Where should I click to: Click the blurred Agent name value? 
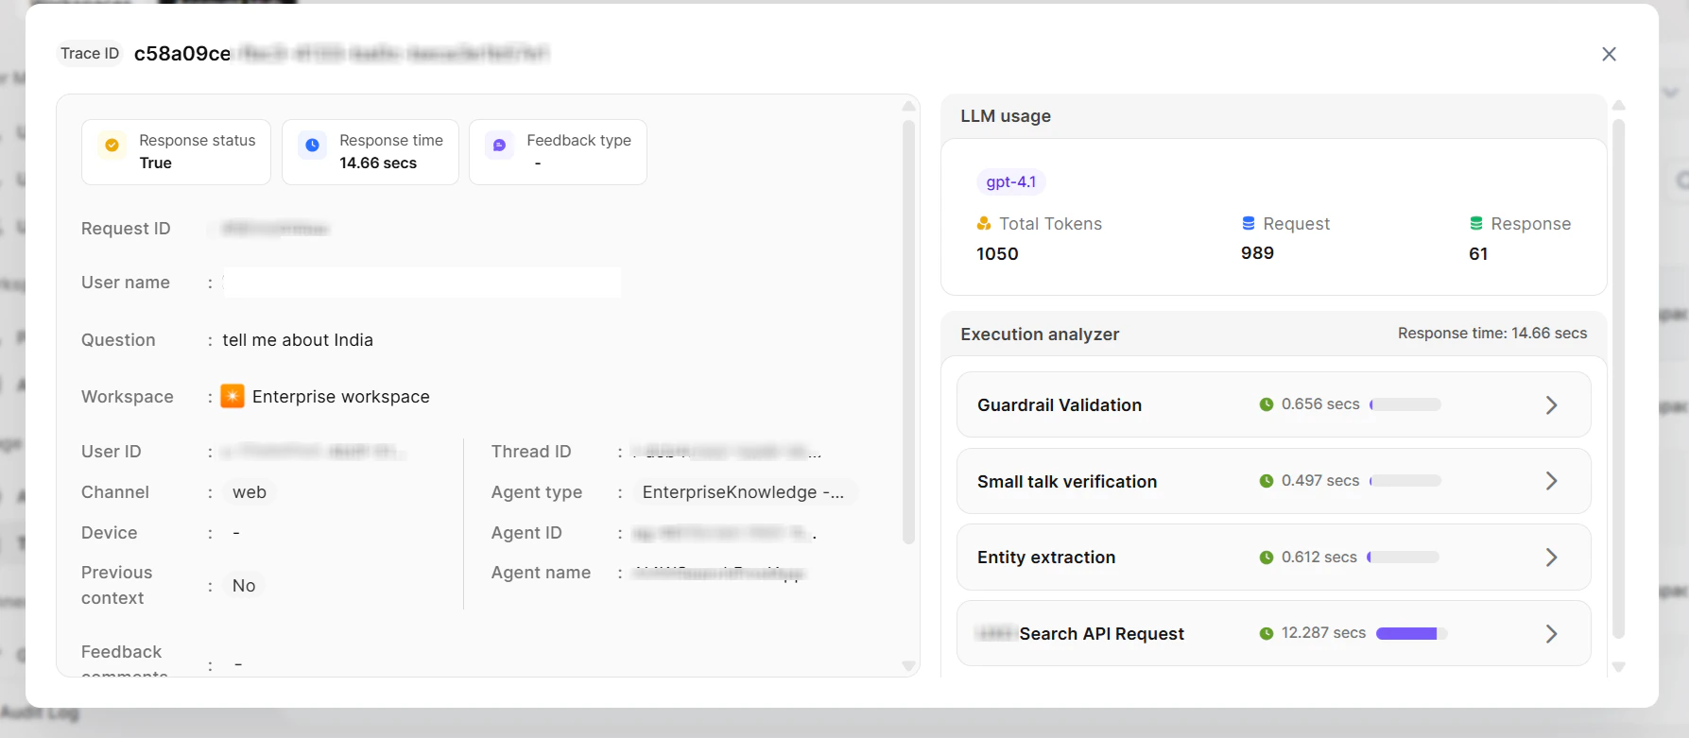coord(718,573)
